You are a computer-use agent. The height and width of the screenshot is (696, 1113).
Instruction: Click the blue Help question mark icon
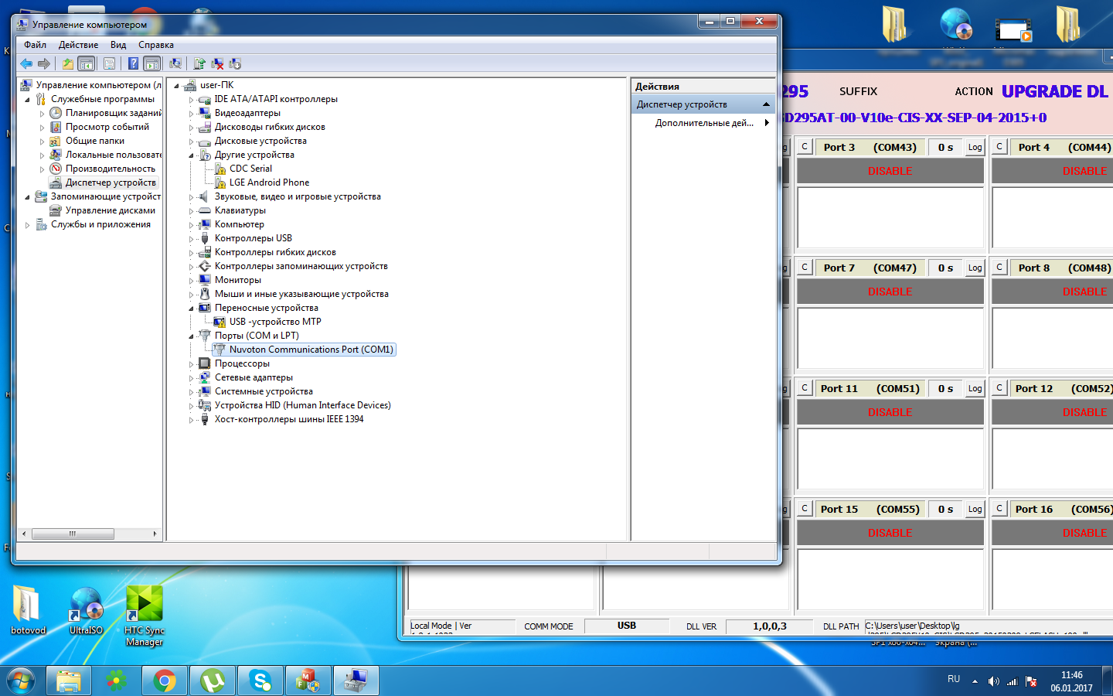tap(133, 63)
